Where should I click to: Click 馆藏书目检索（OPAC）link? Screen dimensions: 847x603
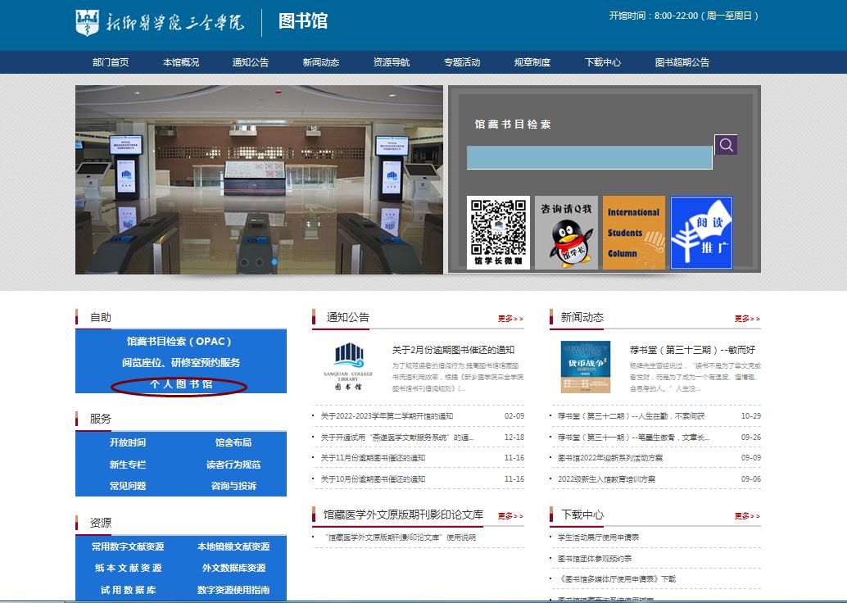180,341
